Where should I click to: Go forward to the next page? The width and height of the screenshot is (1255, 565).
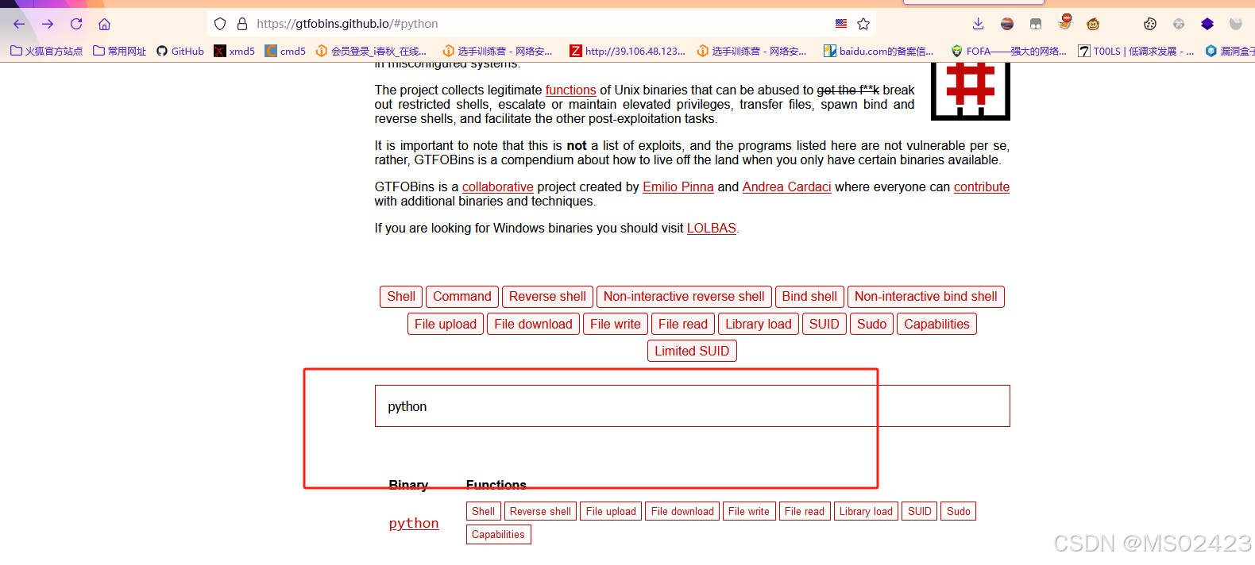[48, 24]
